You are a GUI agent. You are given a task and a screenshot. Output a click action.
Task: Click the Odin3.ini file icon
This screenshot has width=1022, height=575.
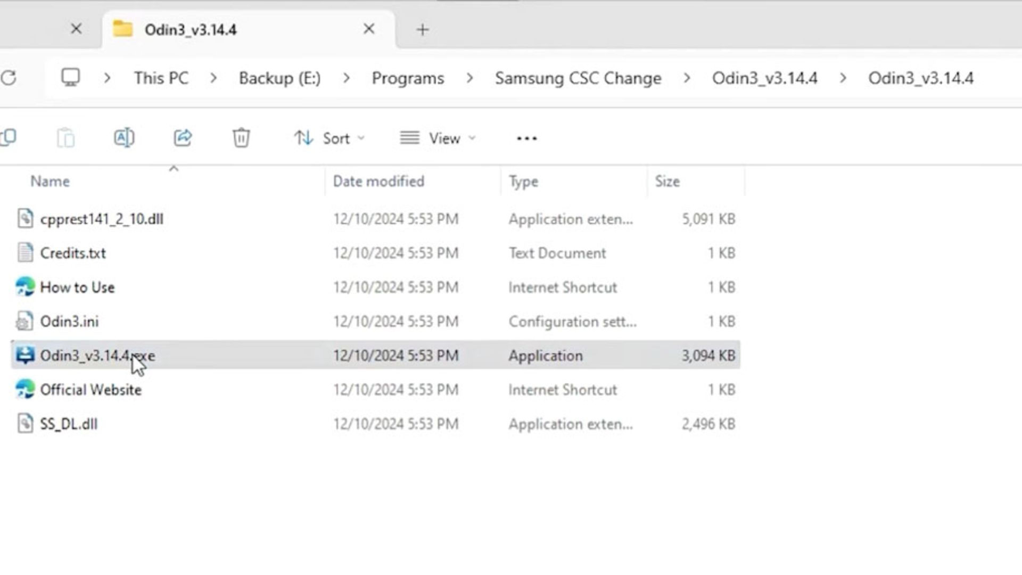pyautogui.click(x=25, y=321)
